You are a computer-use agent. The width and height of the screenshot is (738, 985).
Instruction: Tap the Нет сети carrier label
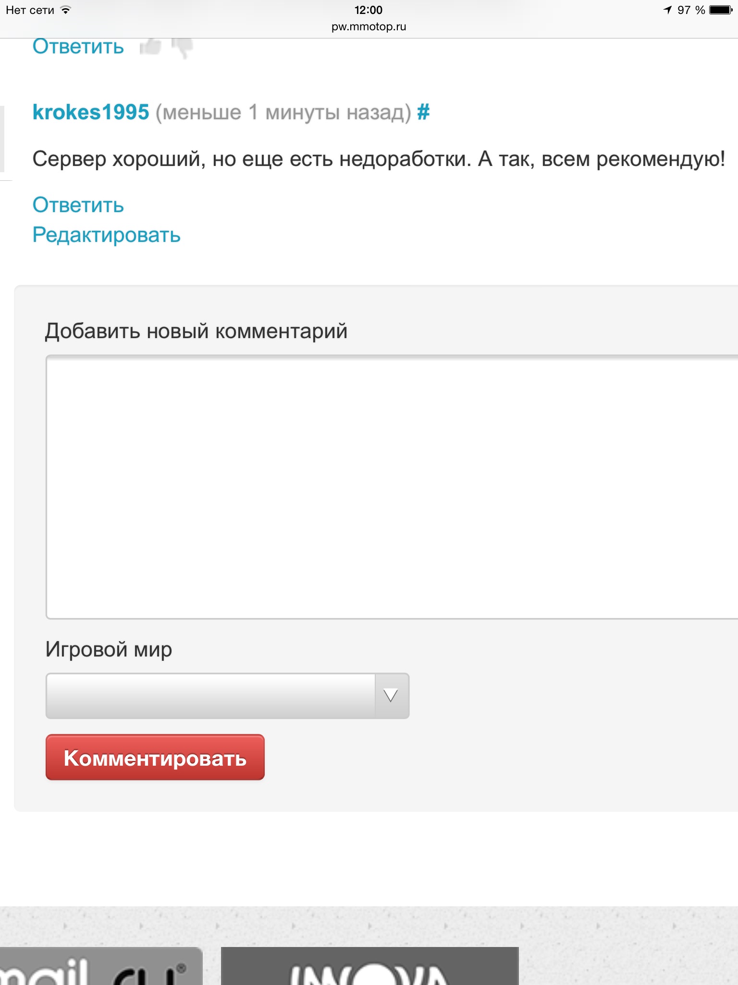[x=30, y=10]
